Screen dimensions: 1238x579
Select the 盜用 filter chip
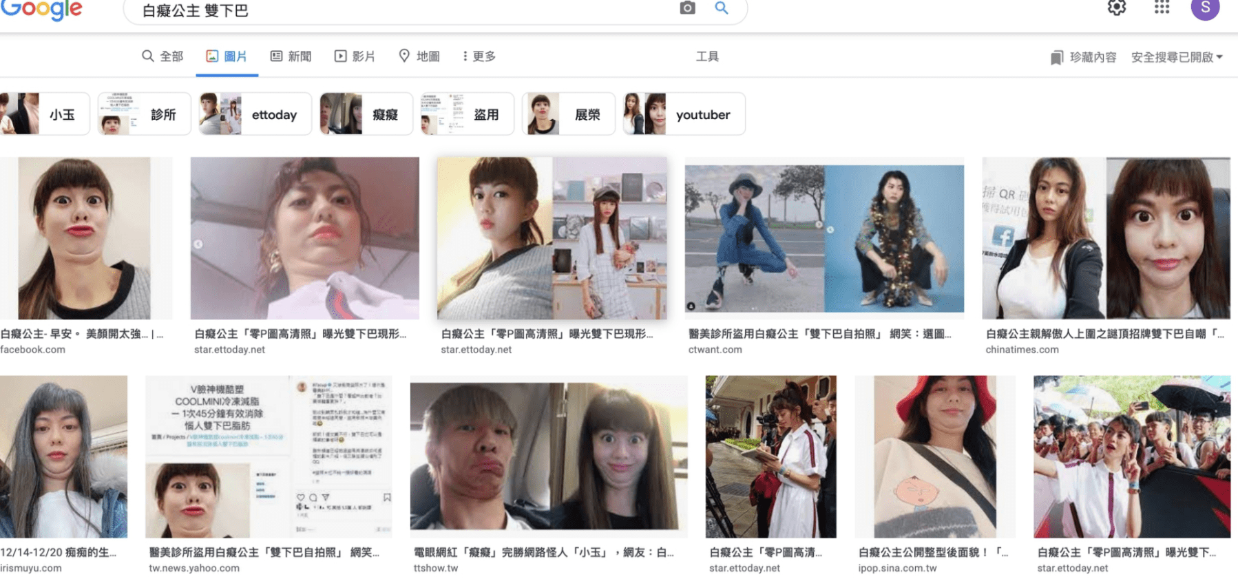coord(467,114)
